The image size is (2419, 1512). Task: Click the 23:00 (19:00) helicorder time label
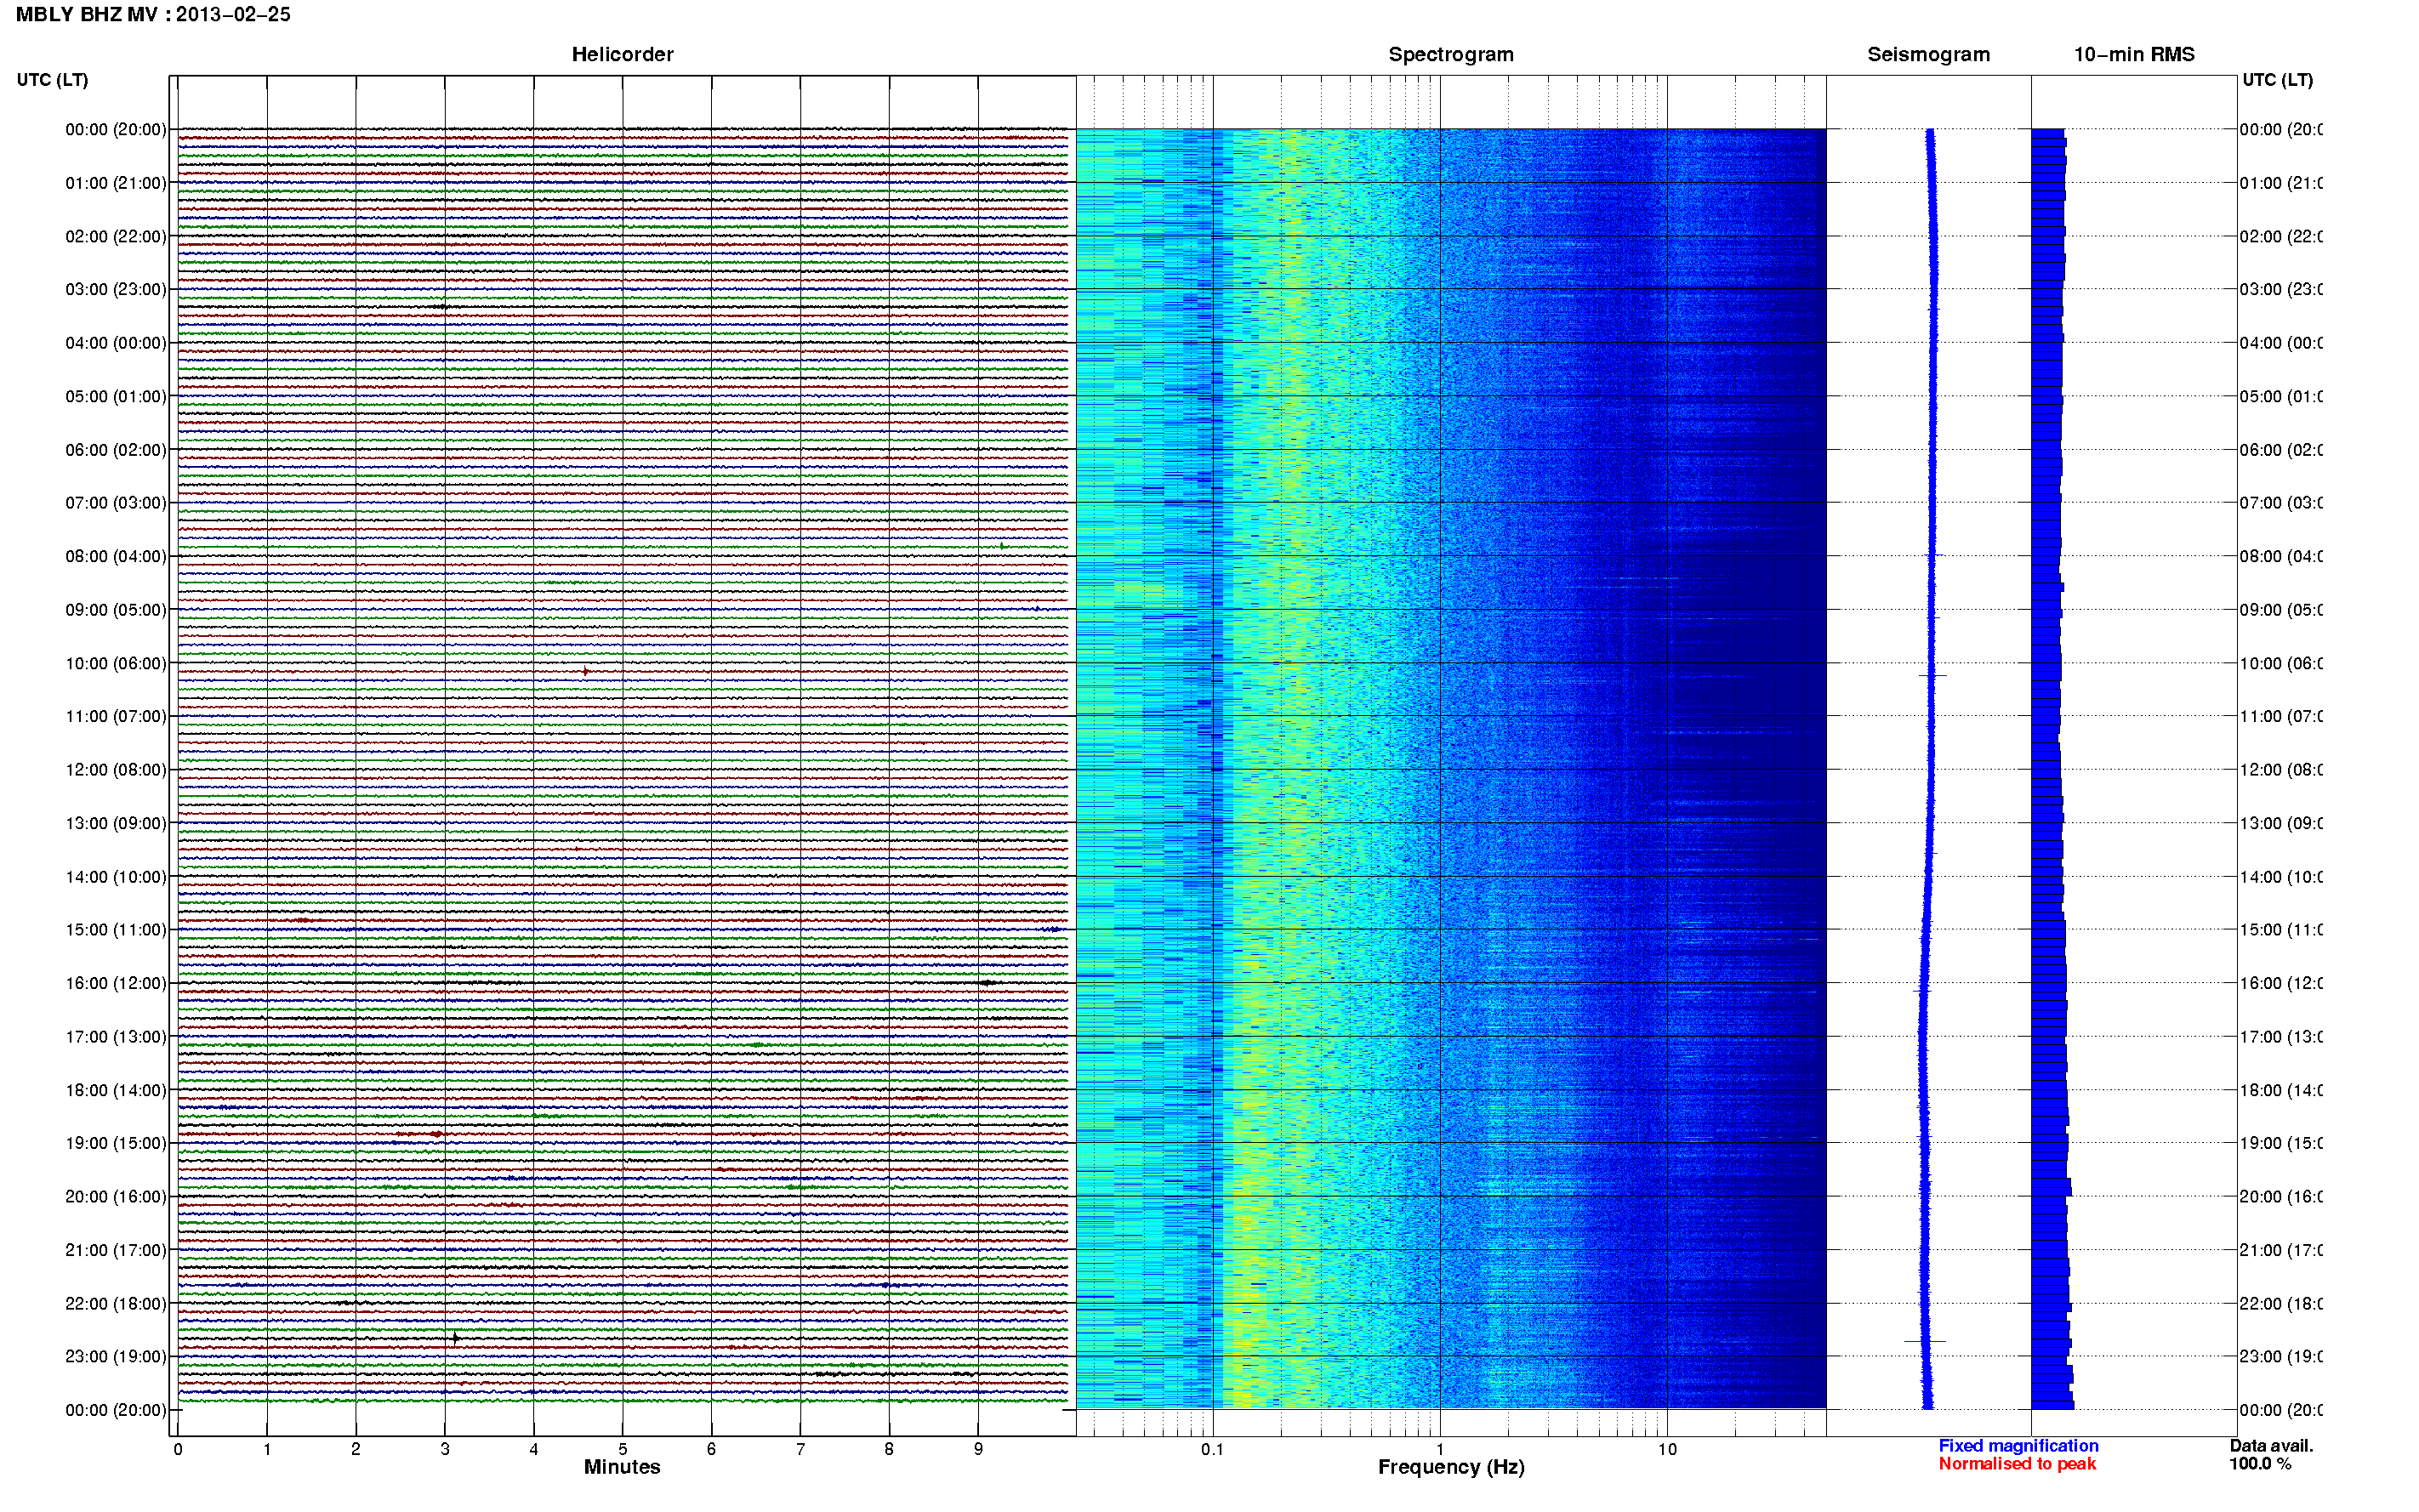(116, 1357)
